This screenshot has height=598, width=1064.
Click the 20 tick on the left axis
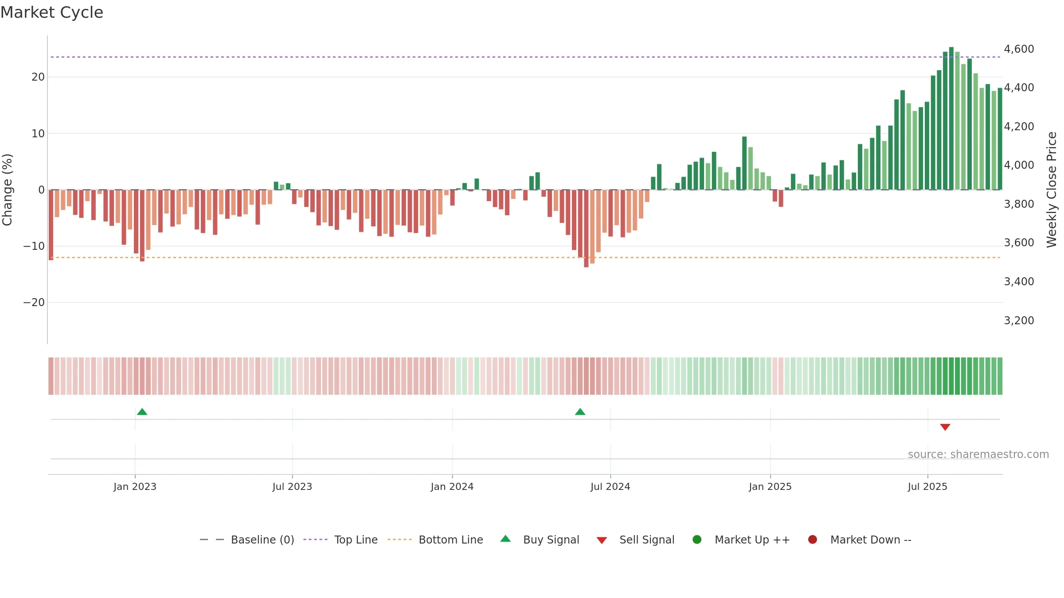(38, 77)
